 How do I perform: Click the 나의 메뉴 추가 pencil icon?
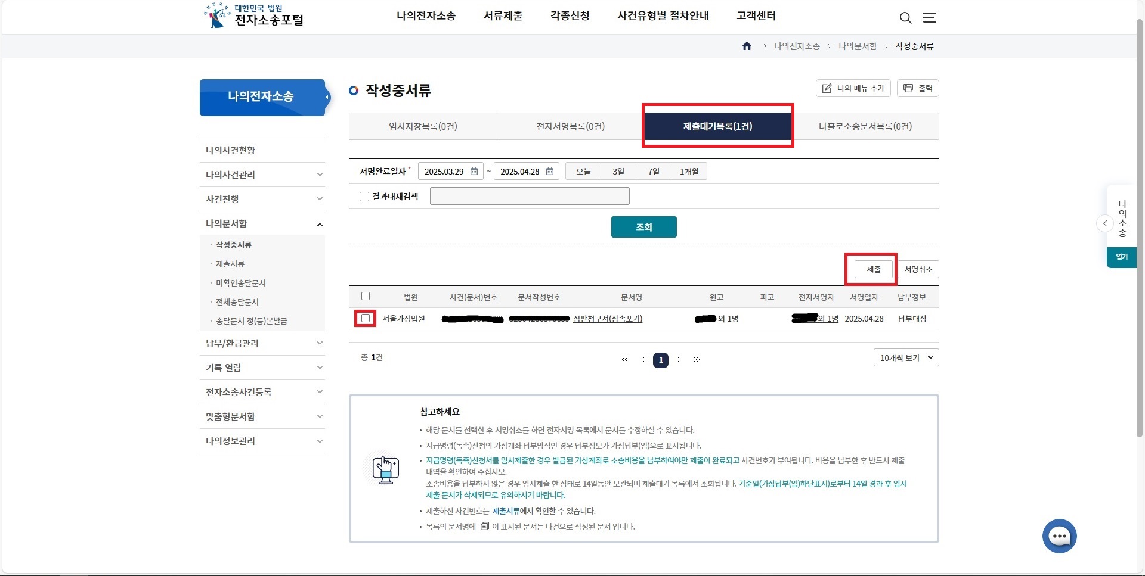(826, 88)
